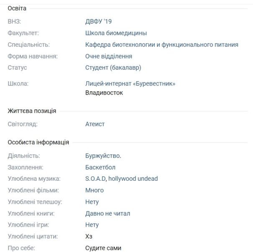Click the Освіта section heading

tap(17, 8)
